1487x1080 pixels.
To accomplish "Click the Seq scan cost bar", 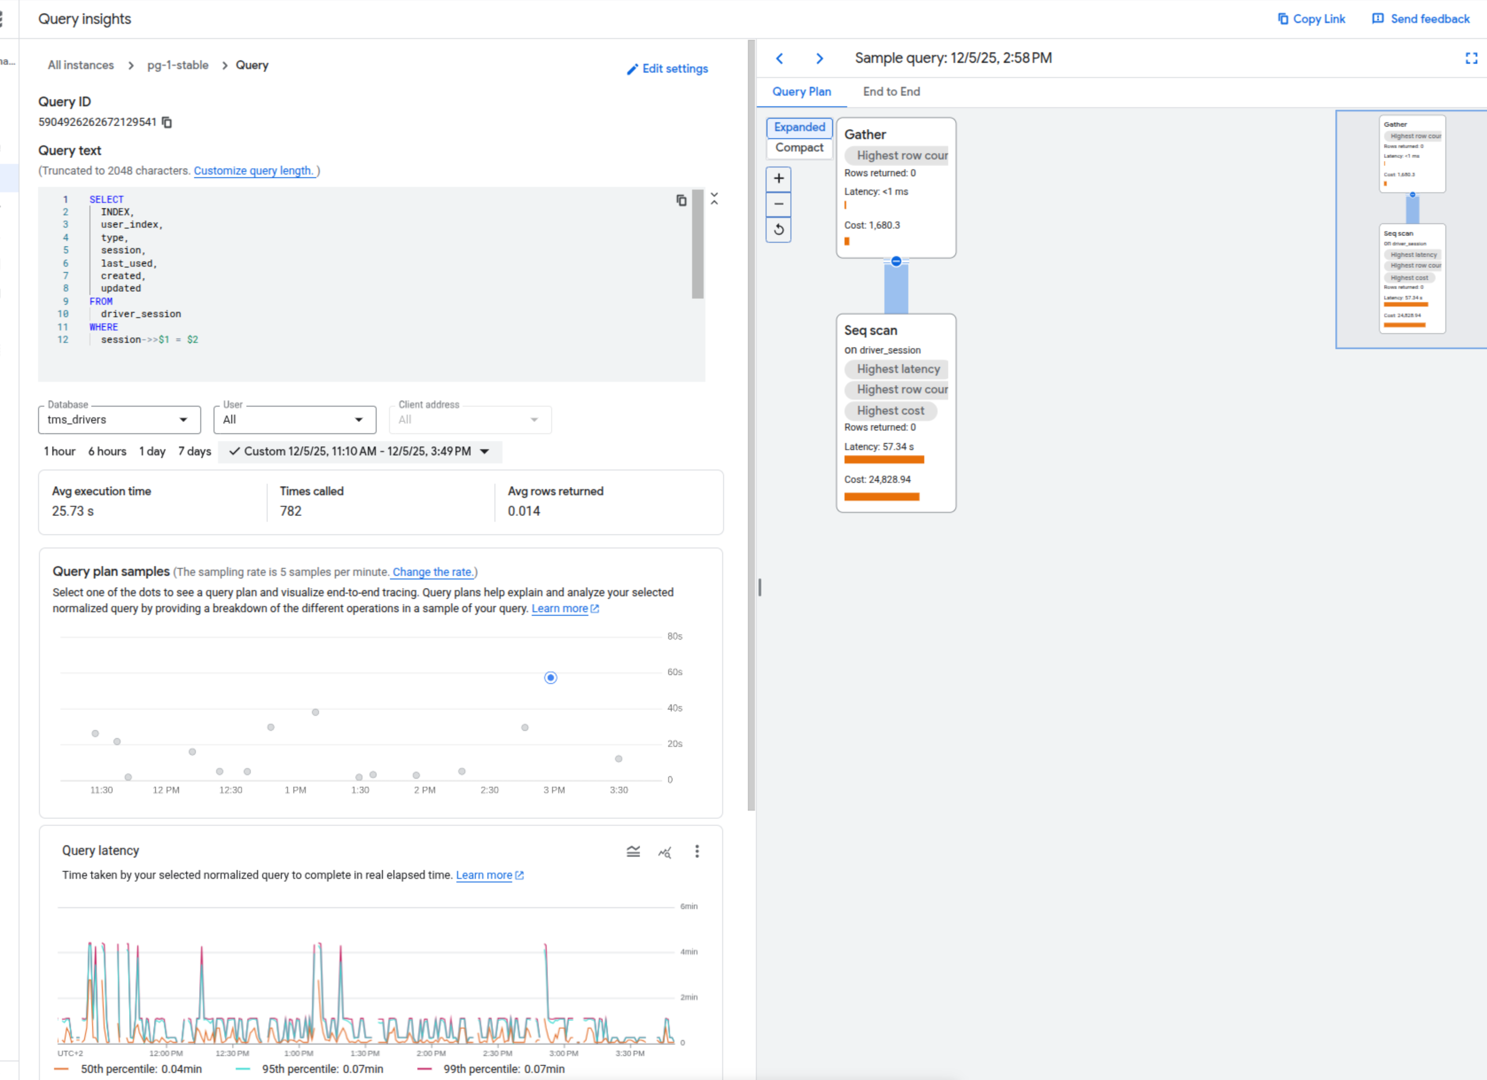I will coord(882,497).
